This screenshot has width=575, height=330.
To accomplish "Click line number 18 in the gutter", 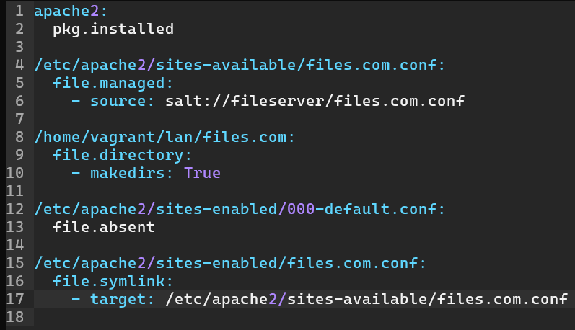I will pyautogui.click(x=15, y=316).
